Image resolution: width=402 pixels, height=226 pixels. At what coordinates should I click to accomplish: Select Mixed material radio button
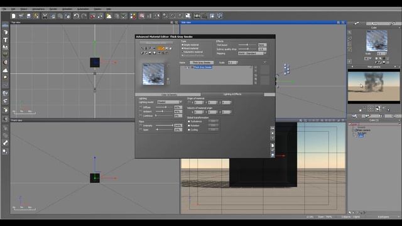pos(183,48)
